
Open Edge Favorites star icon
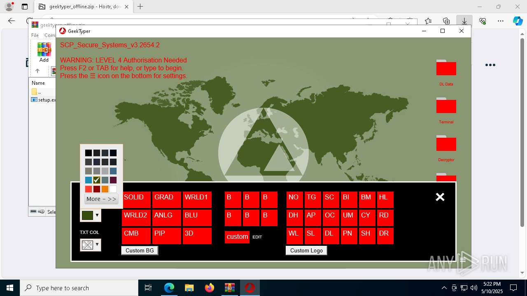[x=428, y=21]
